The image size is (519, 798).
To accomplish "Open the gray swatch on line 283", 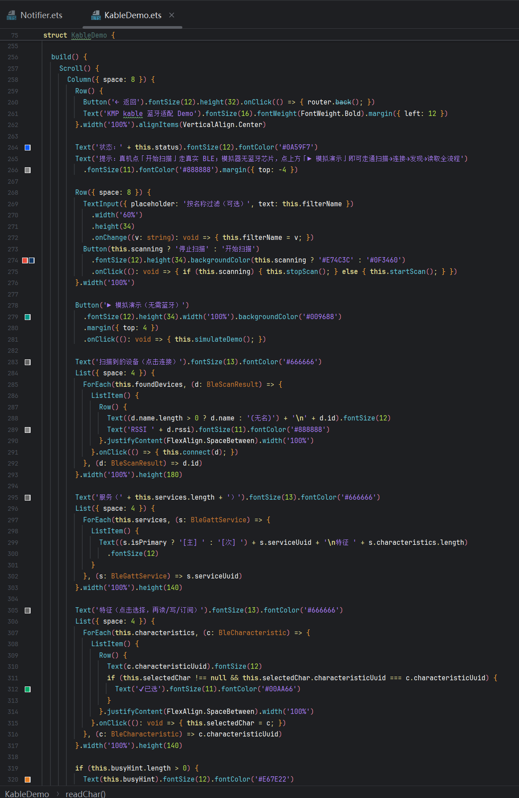I will pos(27,362).
